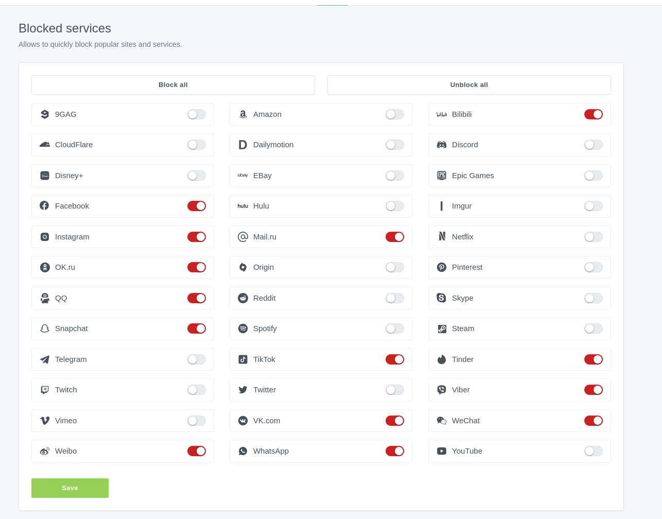The image size is (662, 519).
Task: Click the Reddit alien icon
Action: coord(243,298)
